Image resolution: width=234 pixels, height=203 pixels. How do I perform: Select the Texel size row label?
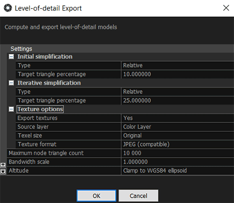(x=30, y=136)
